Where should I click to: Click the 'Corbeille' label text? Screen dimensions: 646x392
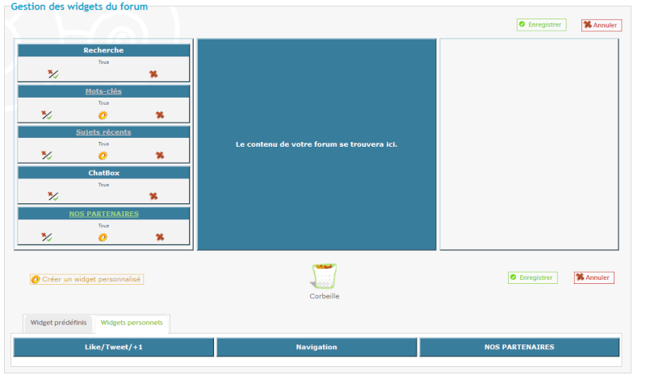325,296
